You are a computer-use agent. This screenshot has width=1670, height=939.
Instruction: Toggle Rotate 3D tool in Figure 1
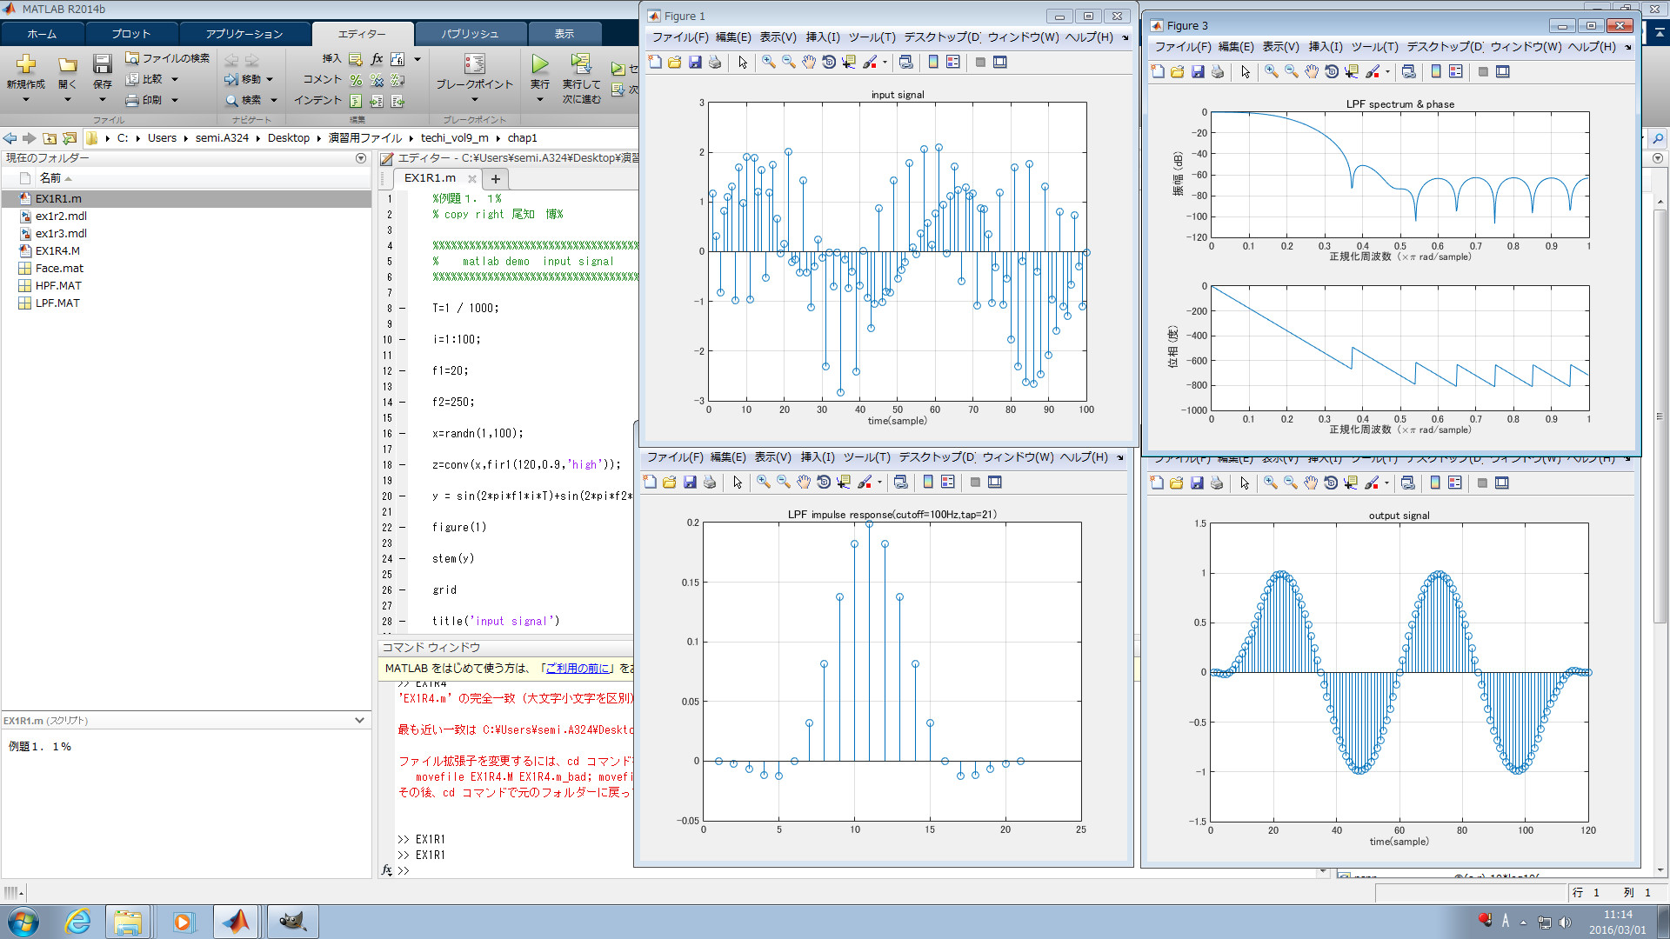829,62
